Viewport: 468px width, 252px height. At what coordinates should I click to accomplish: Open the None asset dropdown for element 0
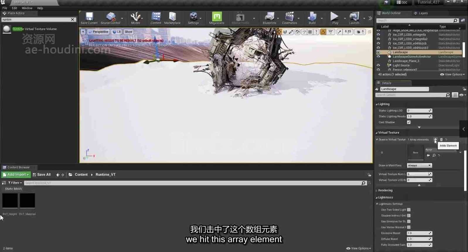(441, 150)
